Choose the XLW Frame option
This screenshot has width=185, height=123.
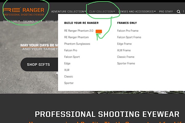tap(124, 50)
